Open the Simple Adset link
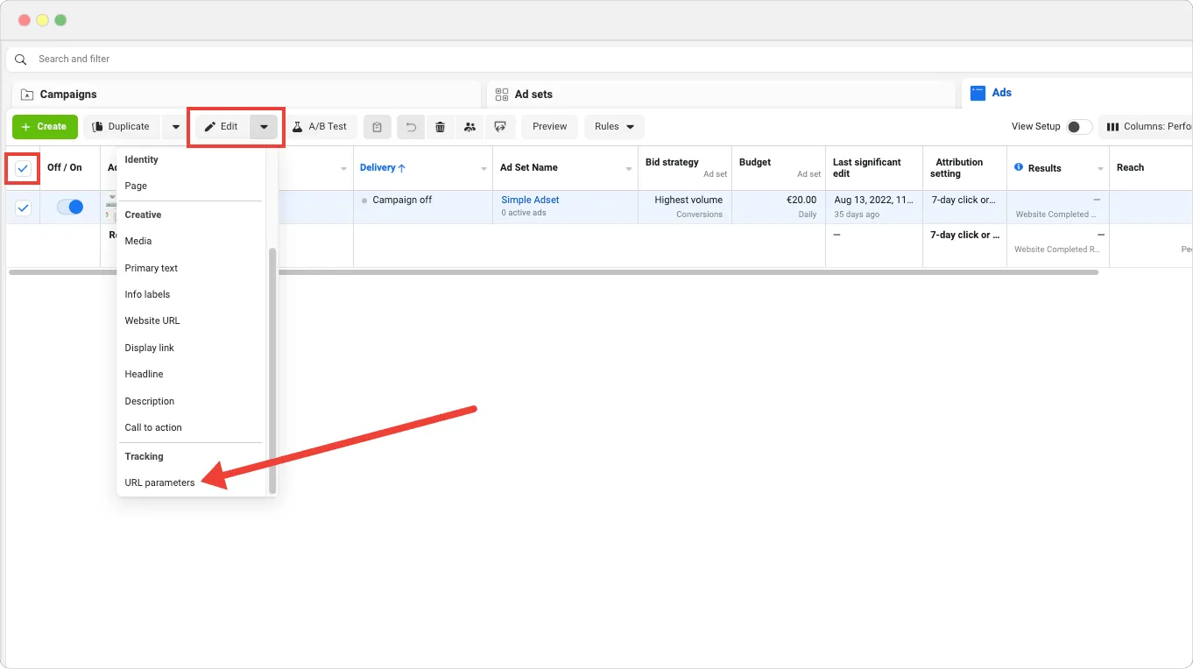Image resolution: width=1193 pixels, height=669 pixels. (x=530, y=200)
